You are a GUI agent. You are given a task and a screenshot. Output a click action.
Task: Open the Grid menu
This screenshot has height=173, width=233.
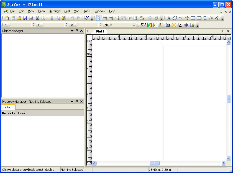point(67,11)
